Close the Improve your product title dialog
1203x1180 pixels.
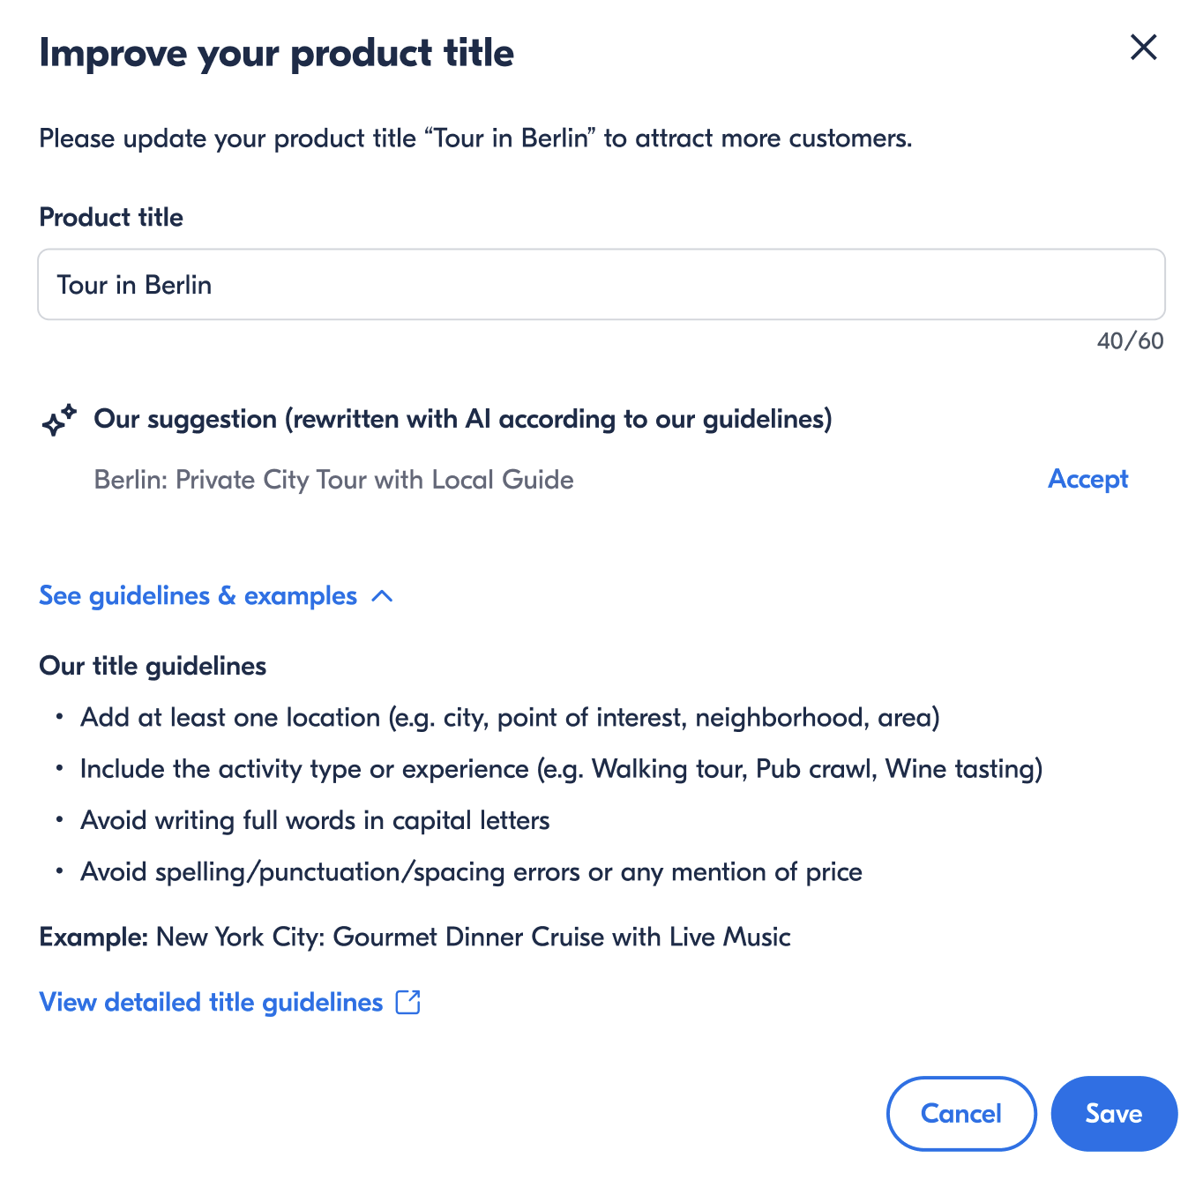[x=1143, y=48]
